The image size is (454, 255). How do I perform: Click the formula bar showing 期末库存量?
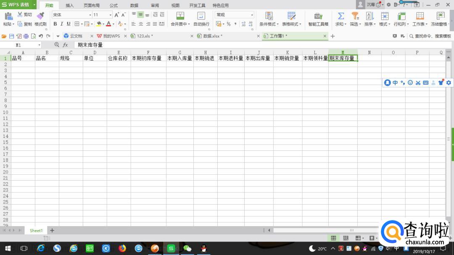coord(263,45)
